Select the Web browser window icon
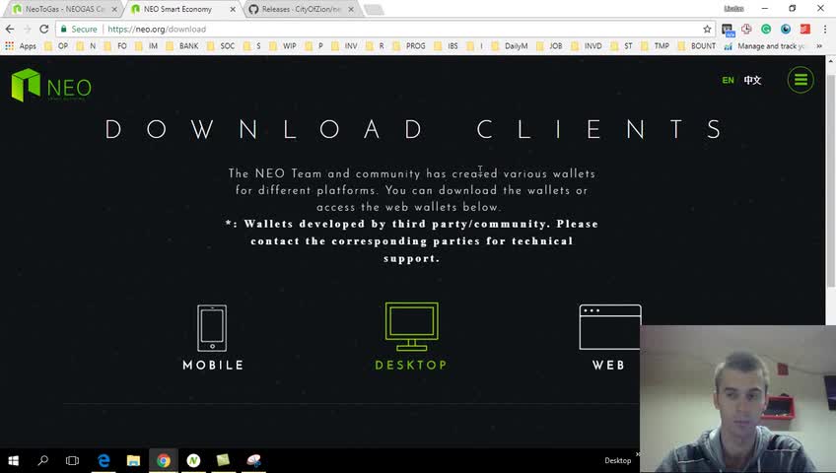This screenshot has height=473, width=836. point(610,326)
